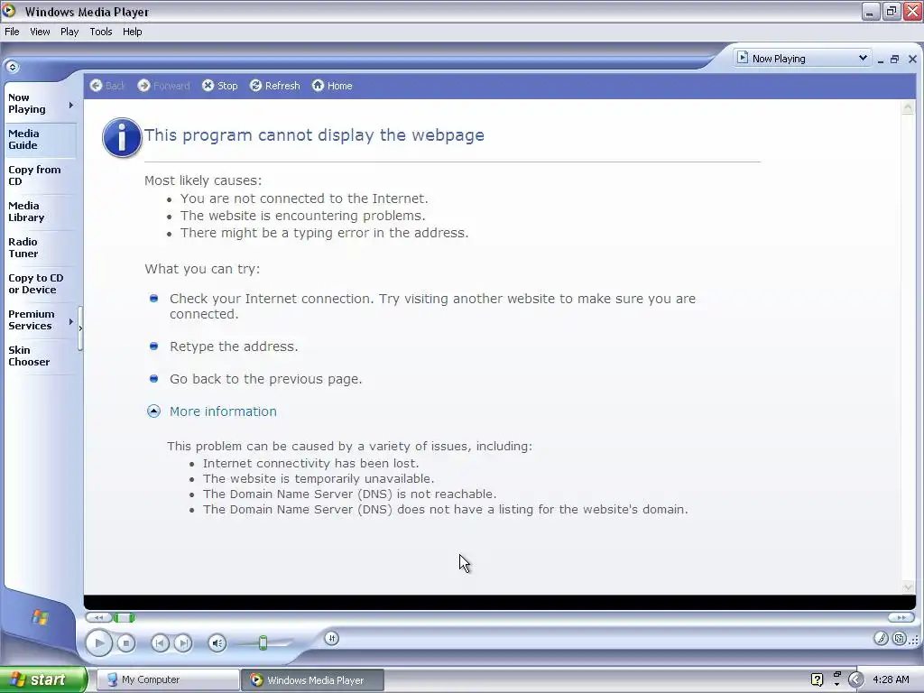Click the blue information icon
This screenshot has width=924, height=693.
(122, 137)
